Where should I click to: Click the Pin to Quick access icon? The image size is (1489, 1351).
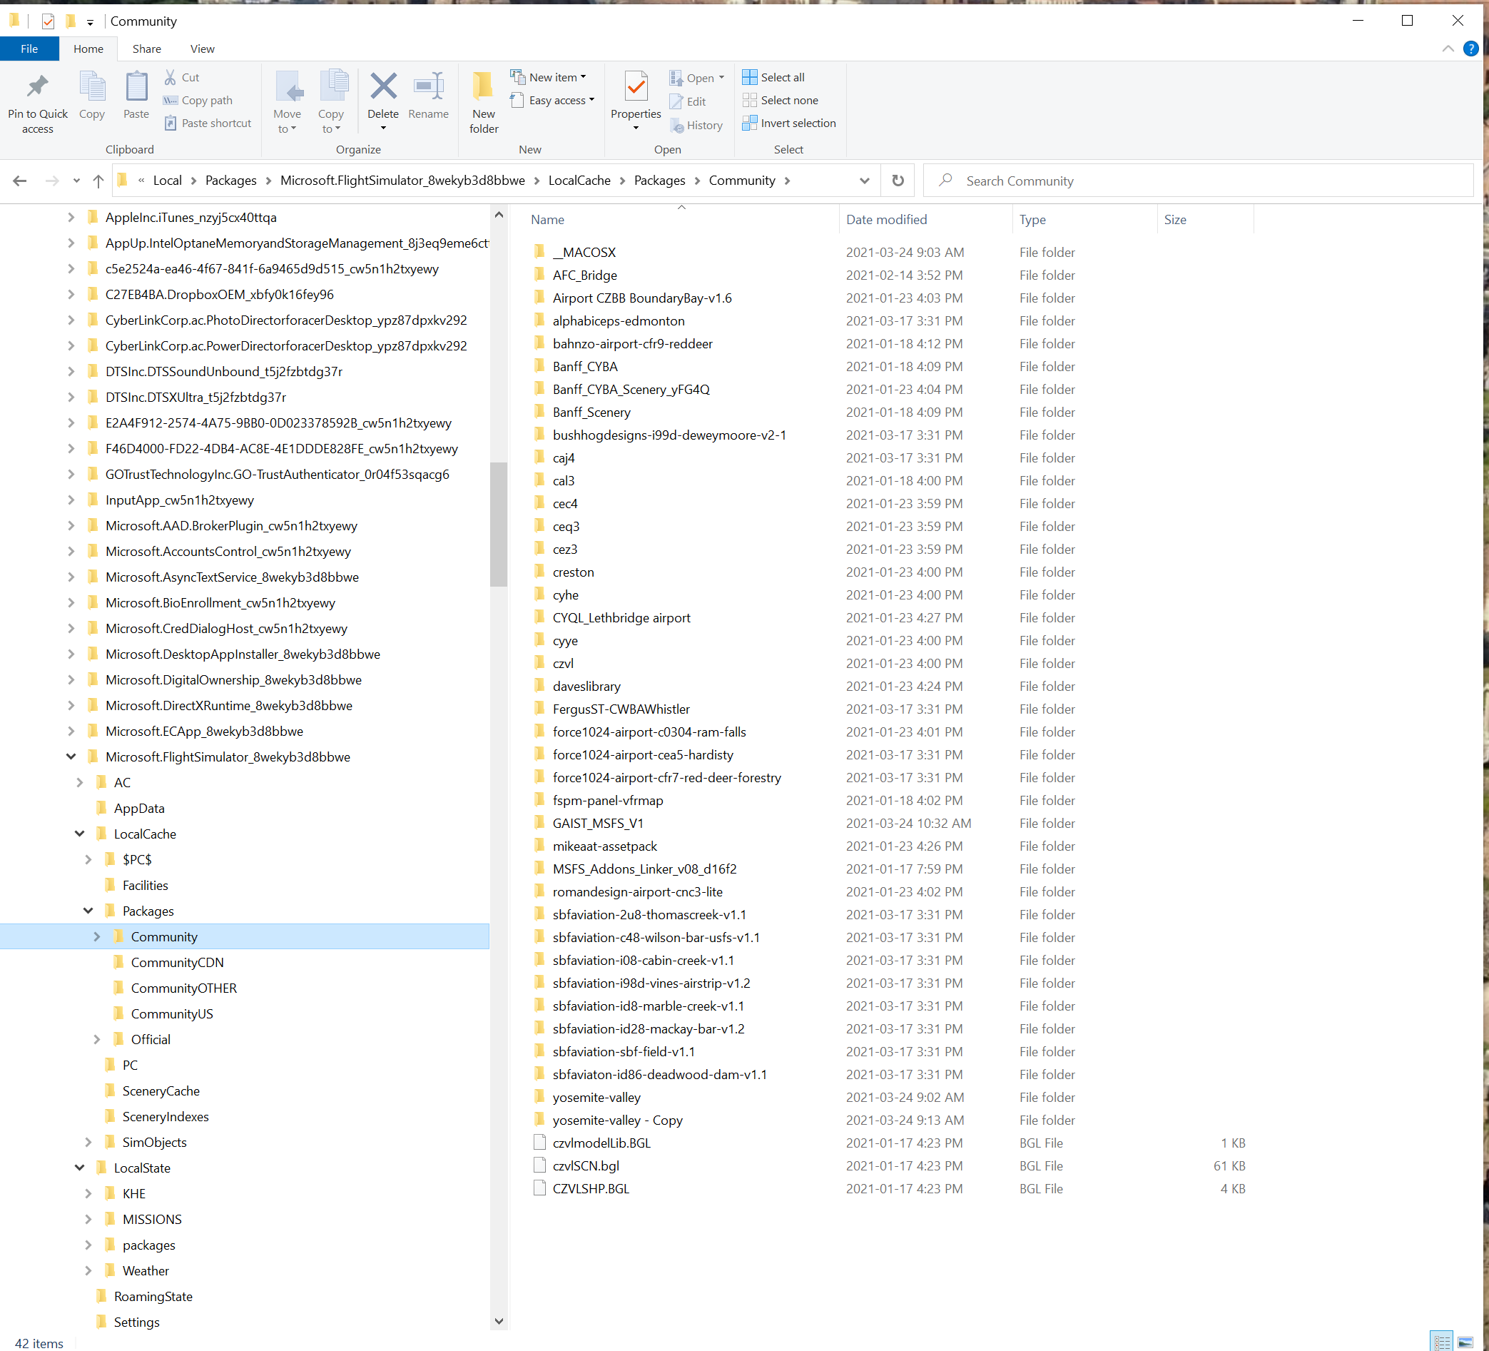coord(37,88)
